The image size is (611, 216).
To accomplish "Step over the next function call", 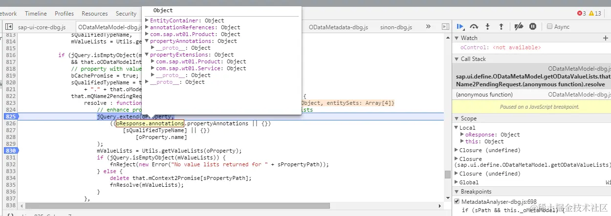I will coord(474,26).
